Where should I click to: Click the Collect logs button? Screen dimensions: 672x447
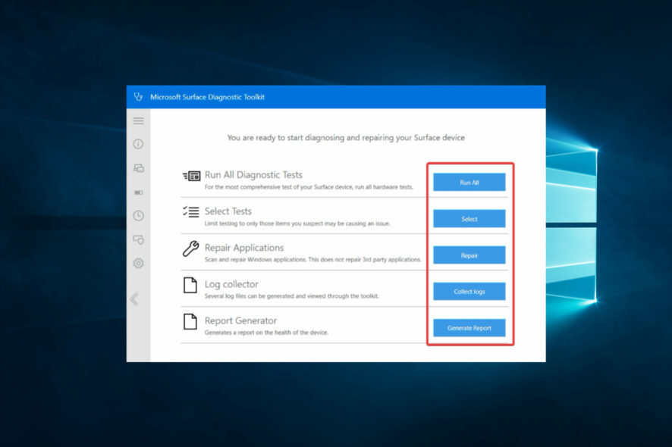(x=469, y=291)
